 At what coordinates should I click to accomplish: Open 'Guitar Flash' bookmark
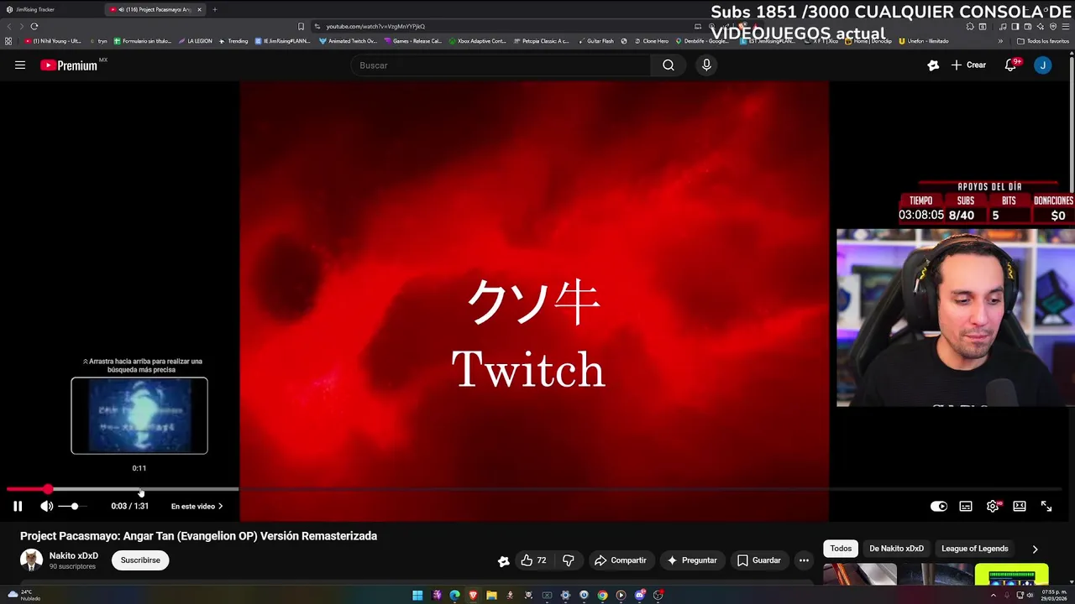point(595,41)
